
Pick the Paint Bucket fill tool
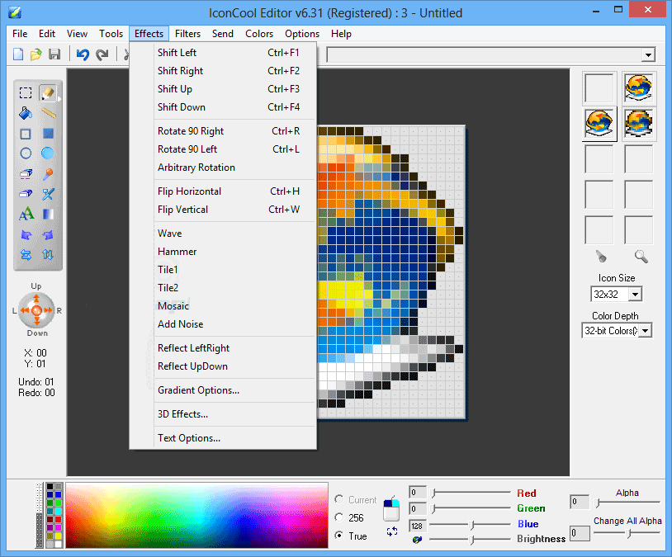pos(26,113)
